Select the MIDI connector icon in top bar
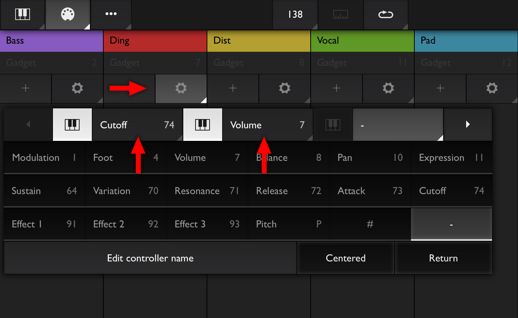 pos(68,15)
